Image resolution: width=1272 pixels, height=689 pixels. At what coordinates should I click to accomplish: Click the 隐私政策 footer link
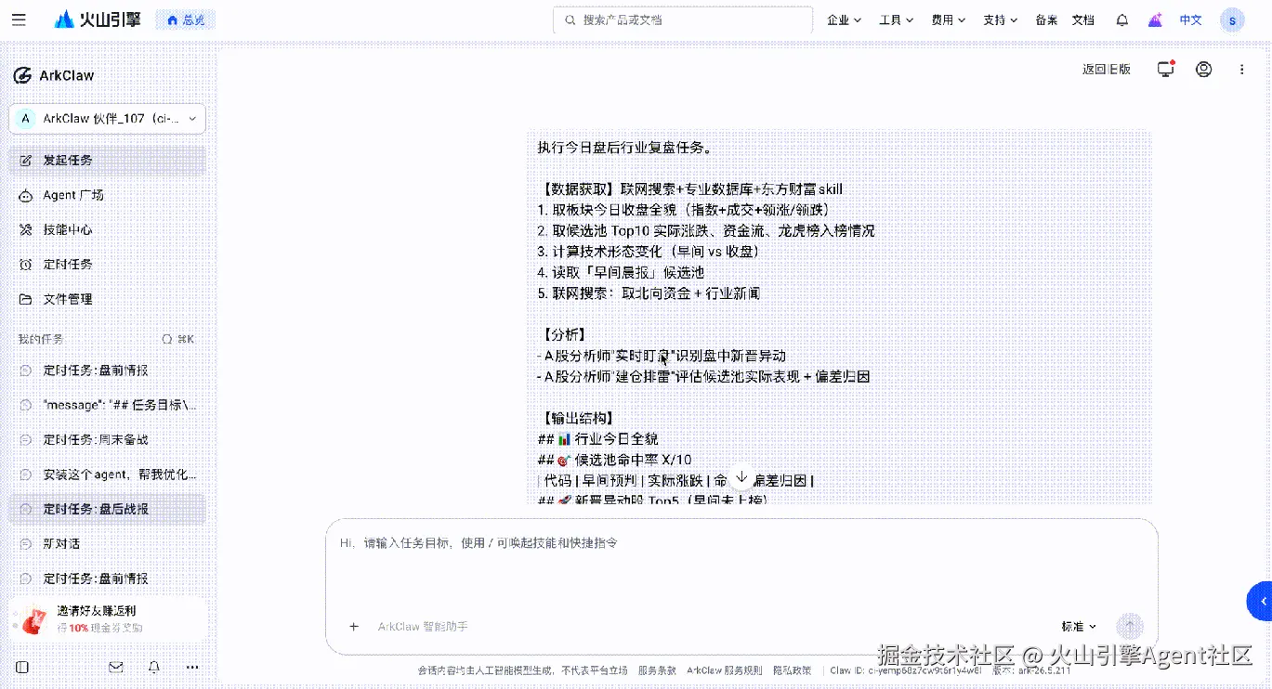pos(792,669)
